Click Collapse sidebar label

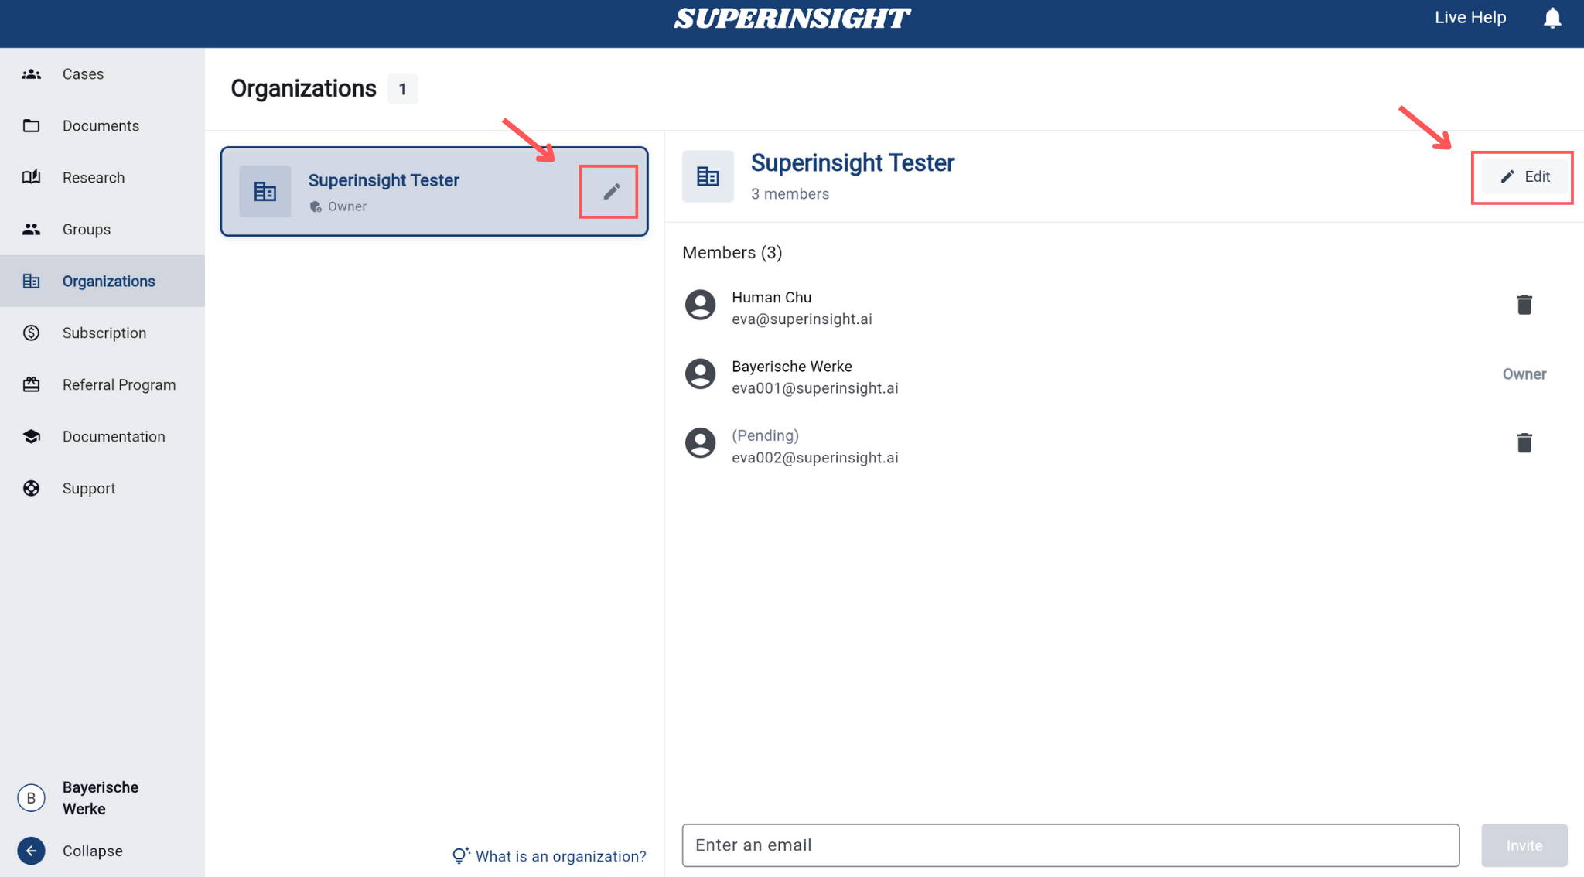point(93,851)
